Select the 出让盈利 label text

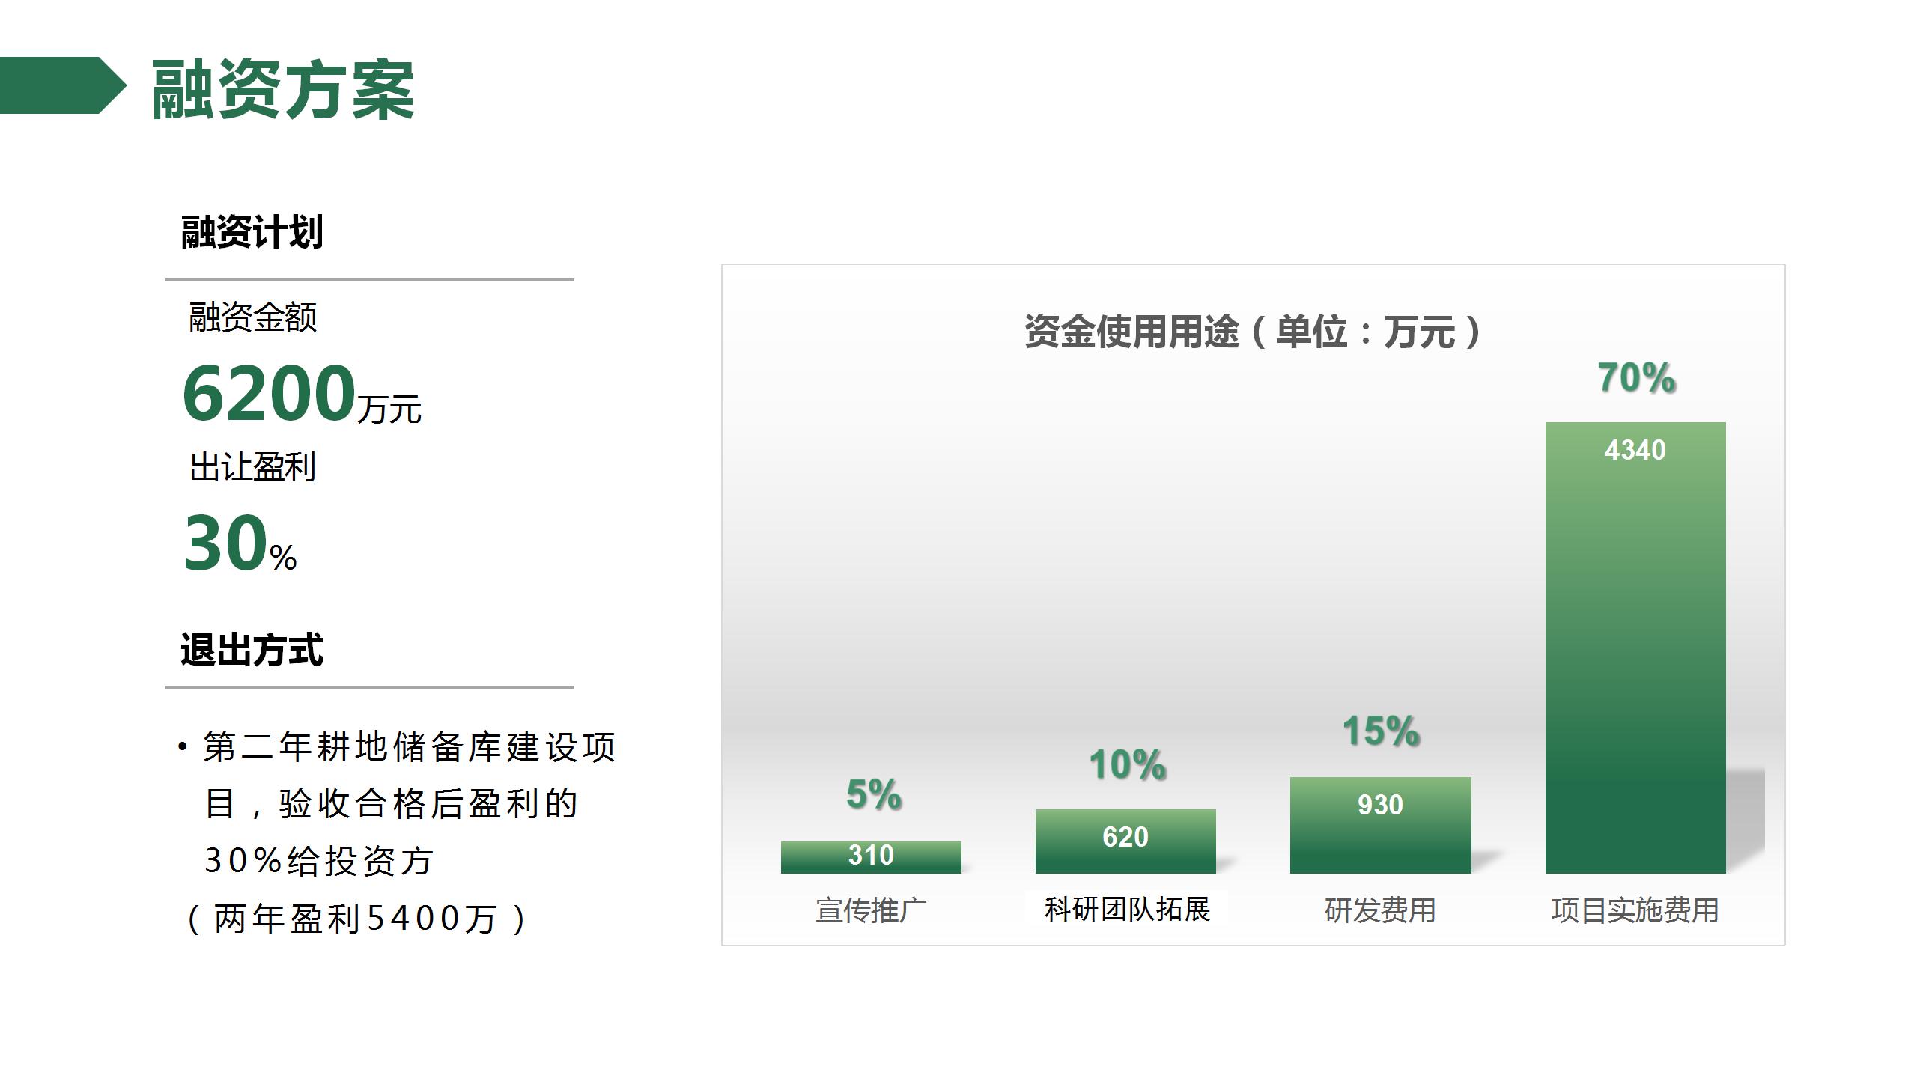[x=253, y=467]
